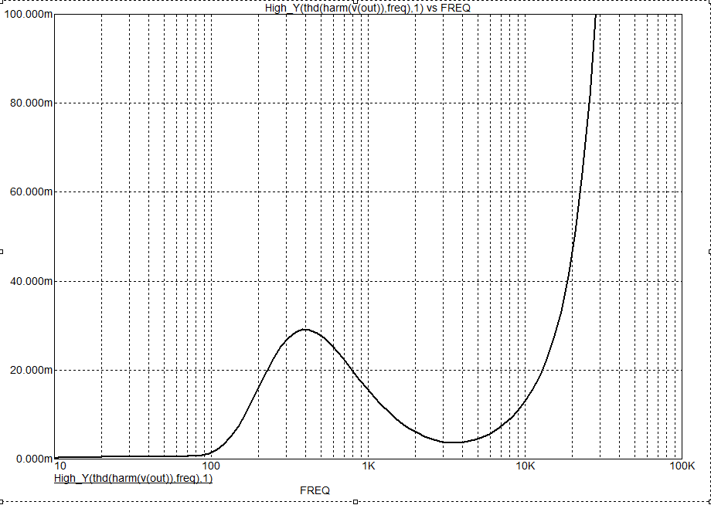The height and width of the screenshot is (505, 711).
Task: Click the 60.000m y-axis label
Action: pos(31,192)
